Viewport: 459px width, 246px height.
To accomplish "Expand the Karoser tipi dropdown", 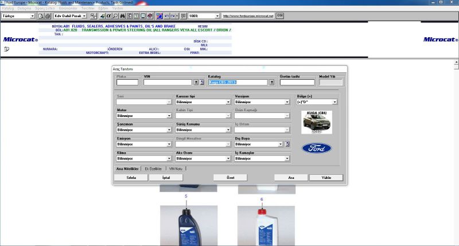I will (228, 102).
